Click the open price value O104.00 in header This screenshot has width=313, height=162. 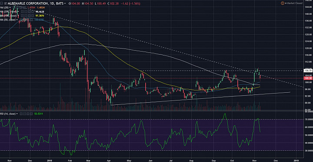pos(74,3)
